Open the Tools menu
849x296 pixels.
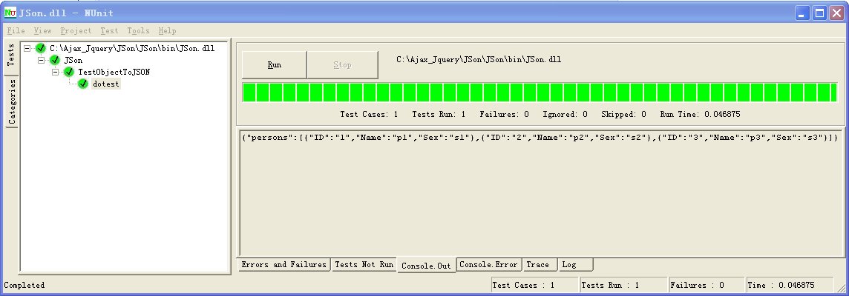tap(138, 31)
